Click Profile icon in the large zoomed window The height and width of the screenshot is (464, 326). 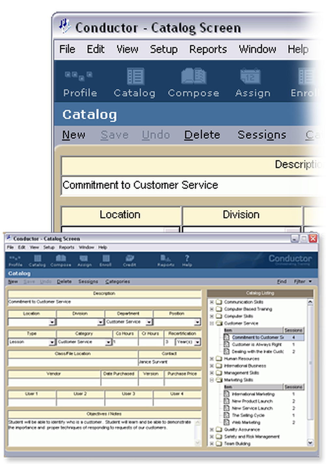(79, 76)
